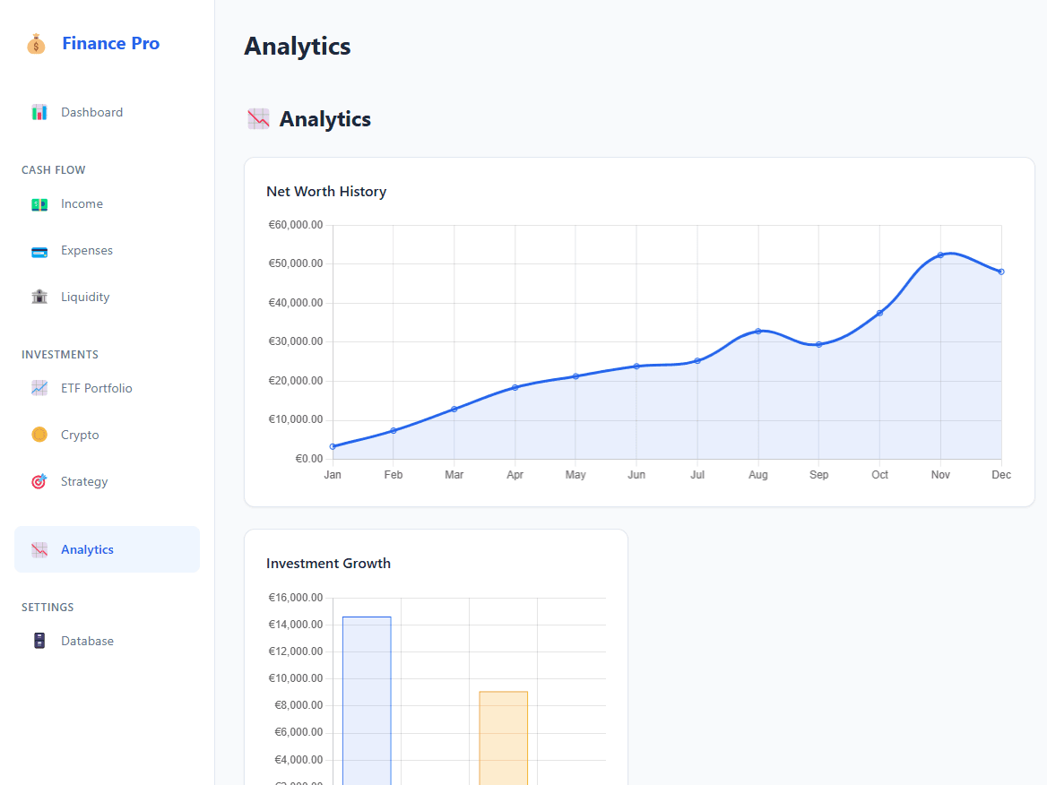Click the Finance Pro title link

[x=110, y=43]
